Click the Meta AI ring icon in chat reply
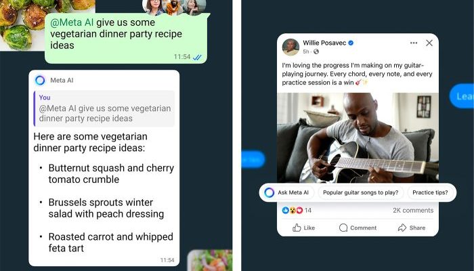This screenshot has height=271, width=474. pos(40,80)
